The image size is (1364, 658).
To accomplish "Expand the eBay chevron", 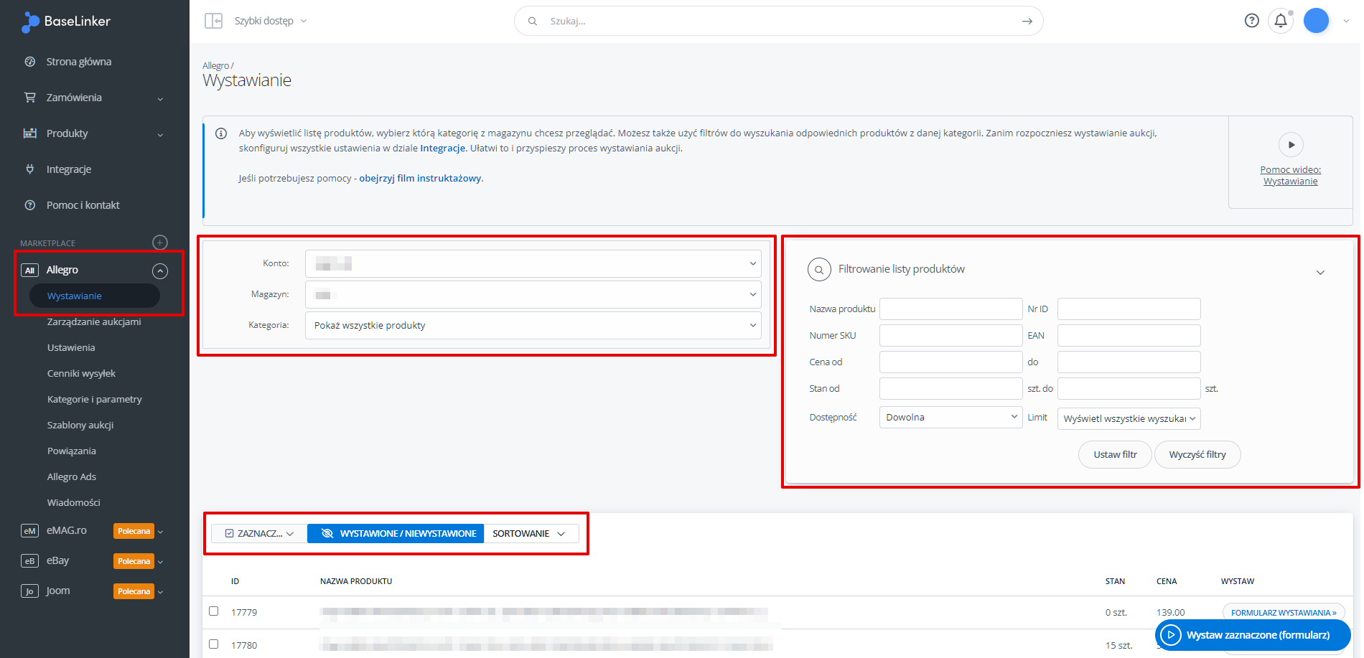I will pos(160,562).
